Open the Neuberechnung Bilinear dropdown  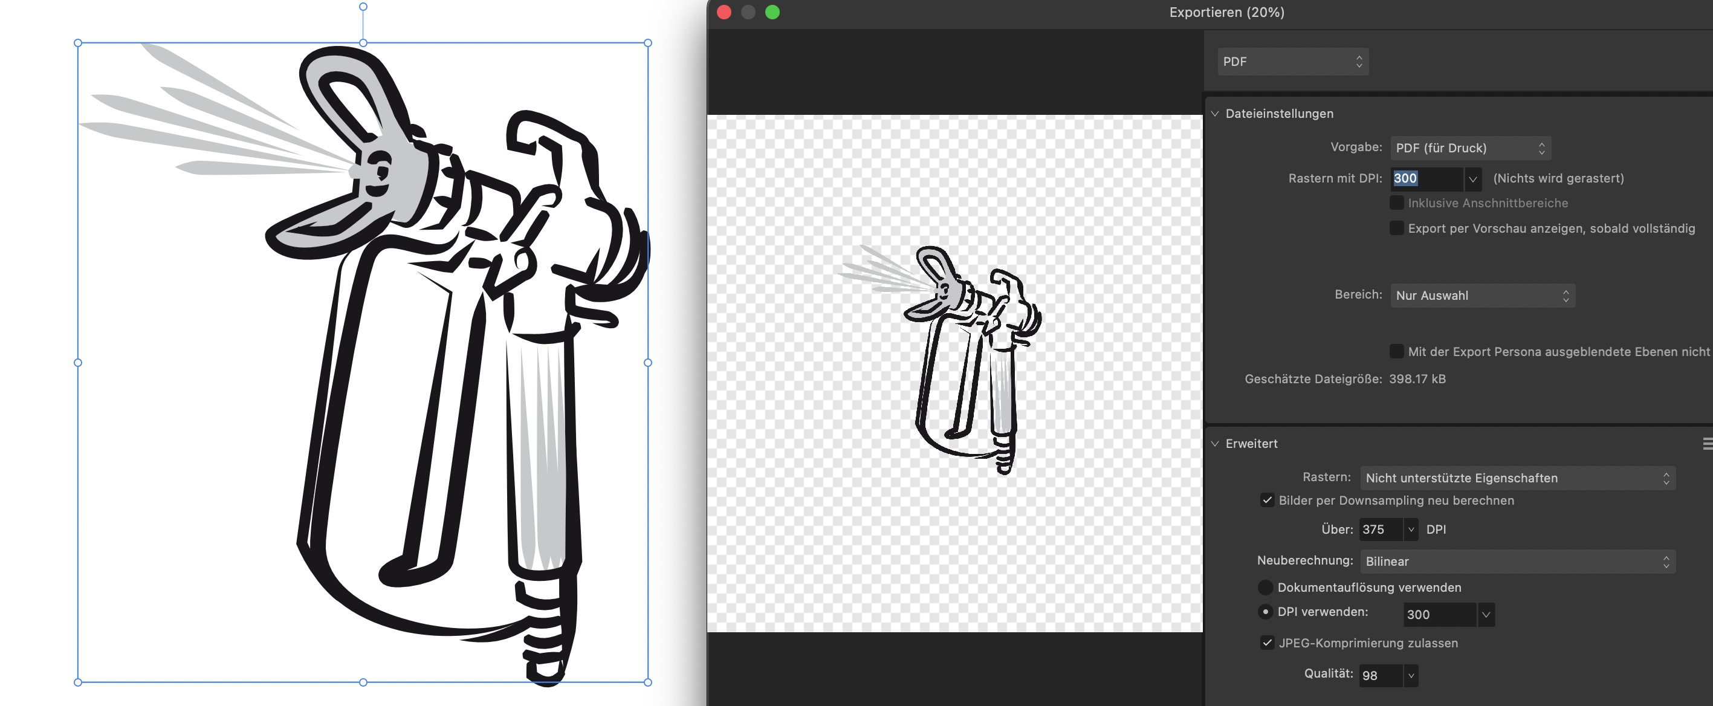click(x=1518, y=561)
